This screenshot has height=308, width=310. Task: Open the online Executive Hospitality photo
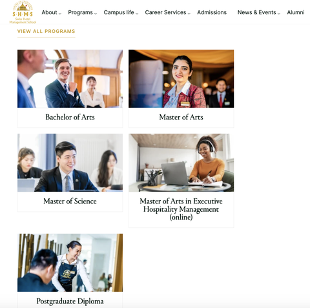(181, 163)
